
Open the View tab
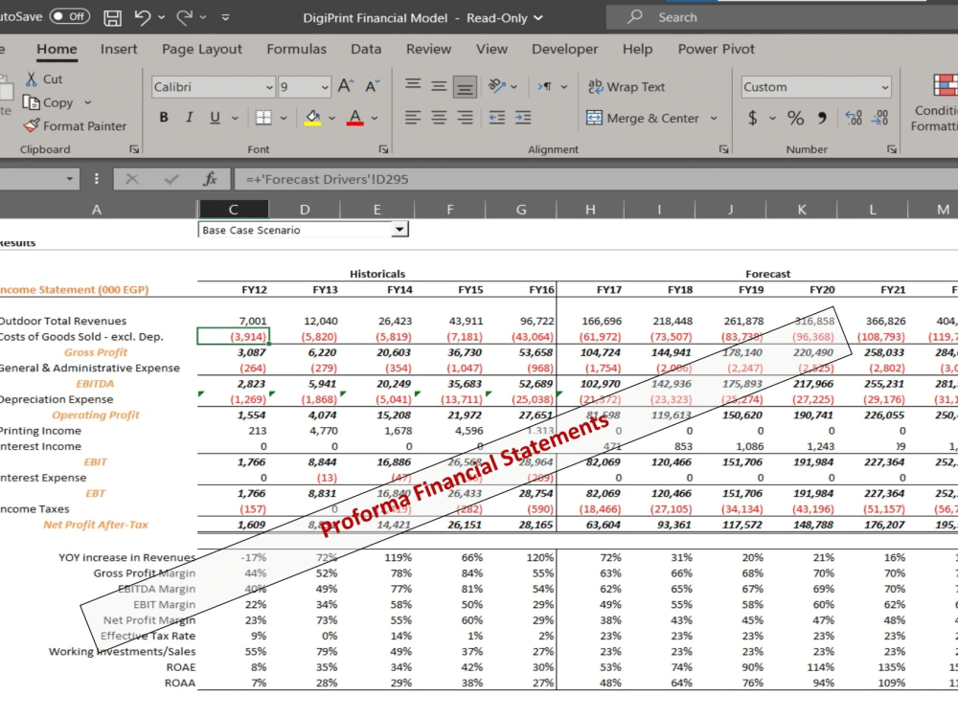tap(491, 49)
